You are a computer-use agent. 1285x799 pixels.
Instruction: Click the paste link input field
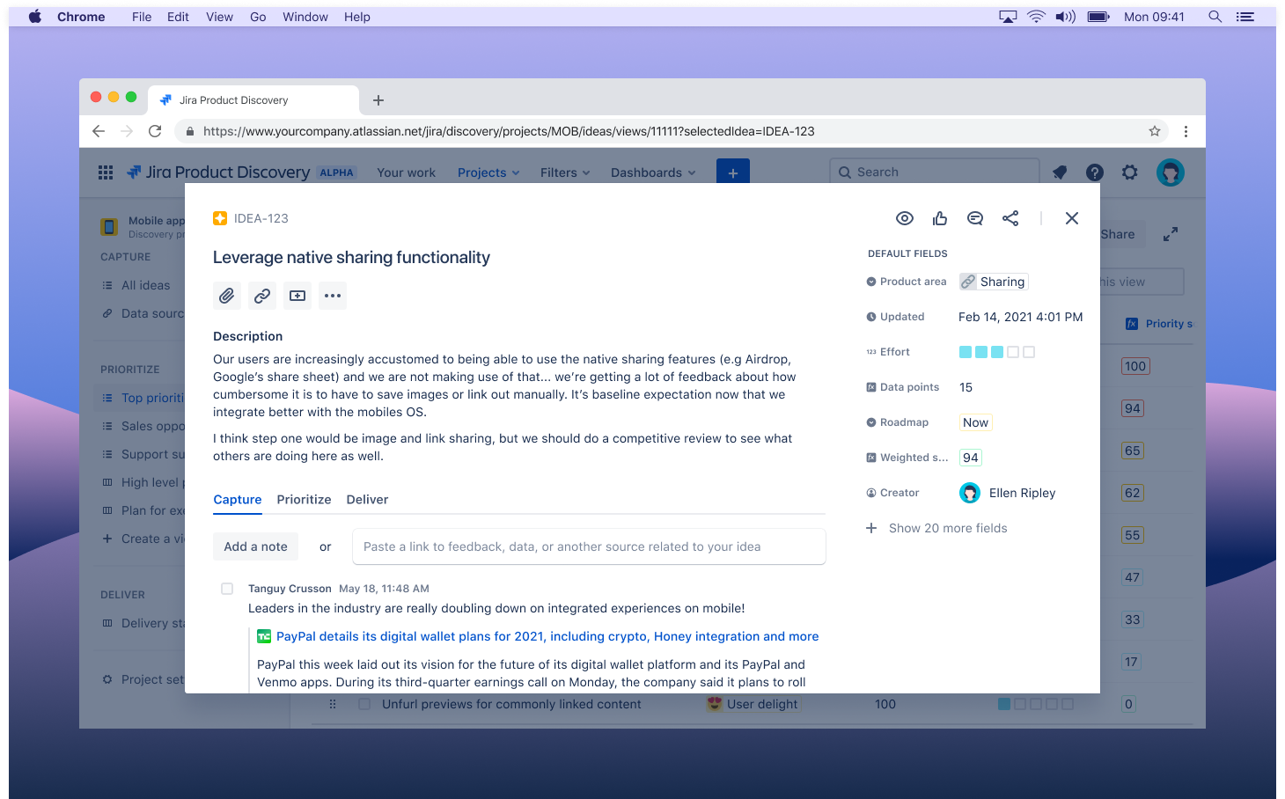coord(589,546)
